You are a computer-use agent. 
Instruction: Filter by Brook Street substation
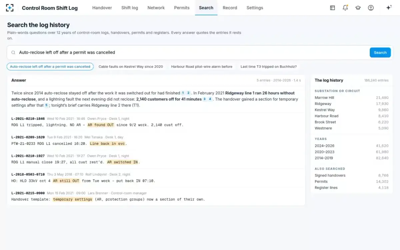pos(351,122)
